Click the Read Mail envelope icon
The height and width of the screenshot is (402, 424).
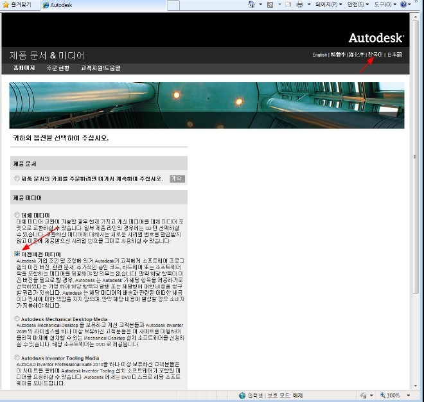click(x=288, y=4)
